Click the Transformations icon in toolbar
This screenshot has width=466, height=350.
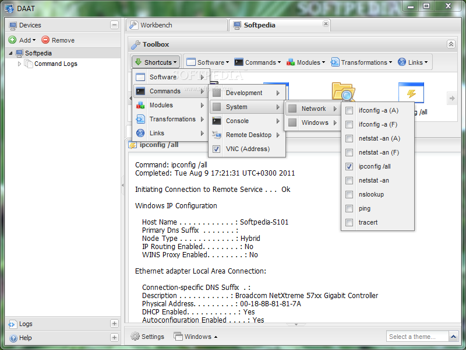coord(335,62)
